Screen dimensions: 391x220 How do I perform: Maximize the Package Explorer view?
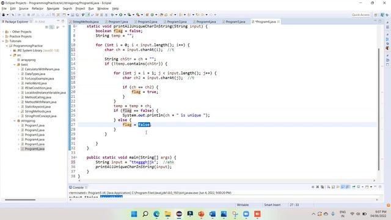(63, 21)
